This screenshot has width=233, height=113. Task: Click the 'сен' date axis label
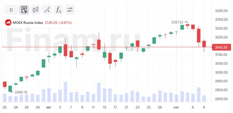(176, 107)
